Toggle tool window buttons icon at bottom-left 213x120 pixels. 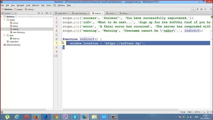point(2,112)
